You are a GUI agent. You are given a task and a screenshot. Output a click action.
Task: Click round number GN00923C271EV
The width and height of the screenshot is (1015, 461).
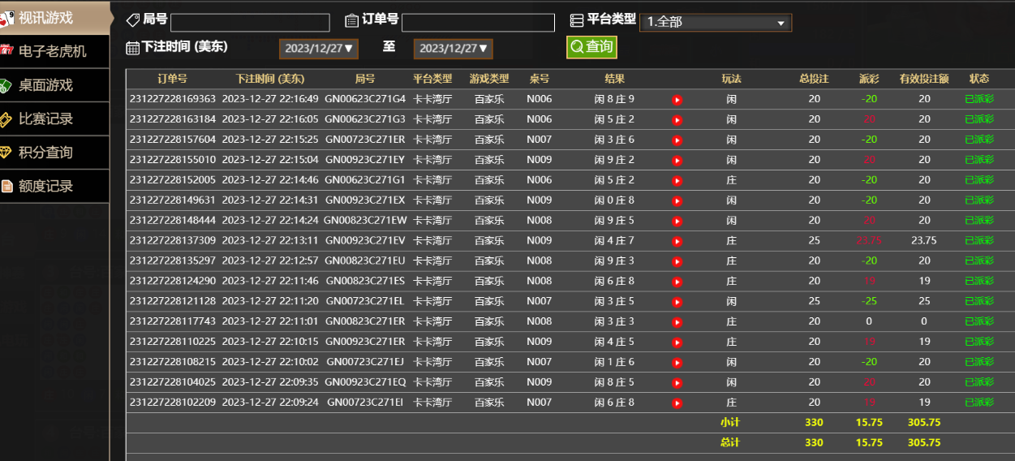(x=365, y=241)
